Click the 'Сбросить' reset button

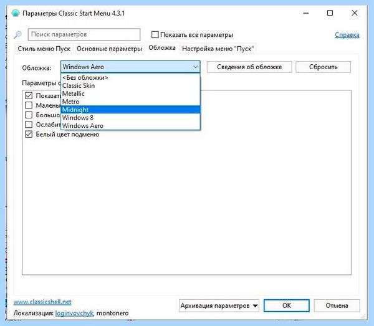pyautogui.click(x=323, y=67)
